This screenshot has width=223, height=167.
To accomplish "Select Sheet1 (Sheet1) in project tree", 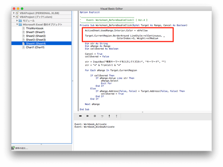I will tap(35, 32).
